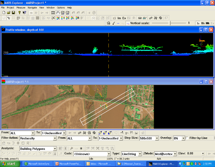Viewport: 215px width, 167px height.
Task: Open the Filter Action Reclassify dropdown
Action: [x=55, y=138]
